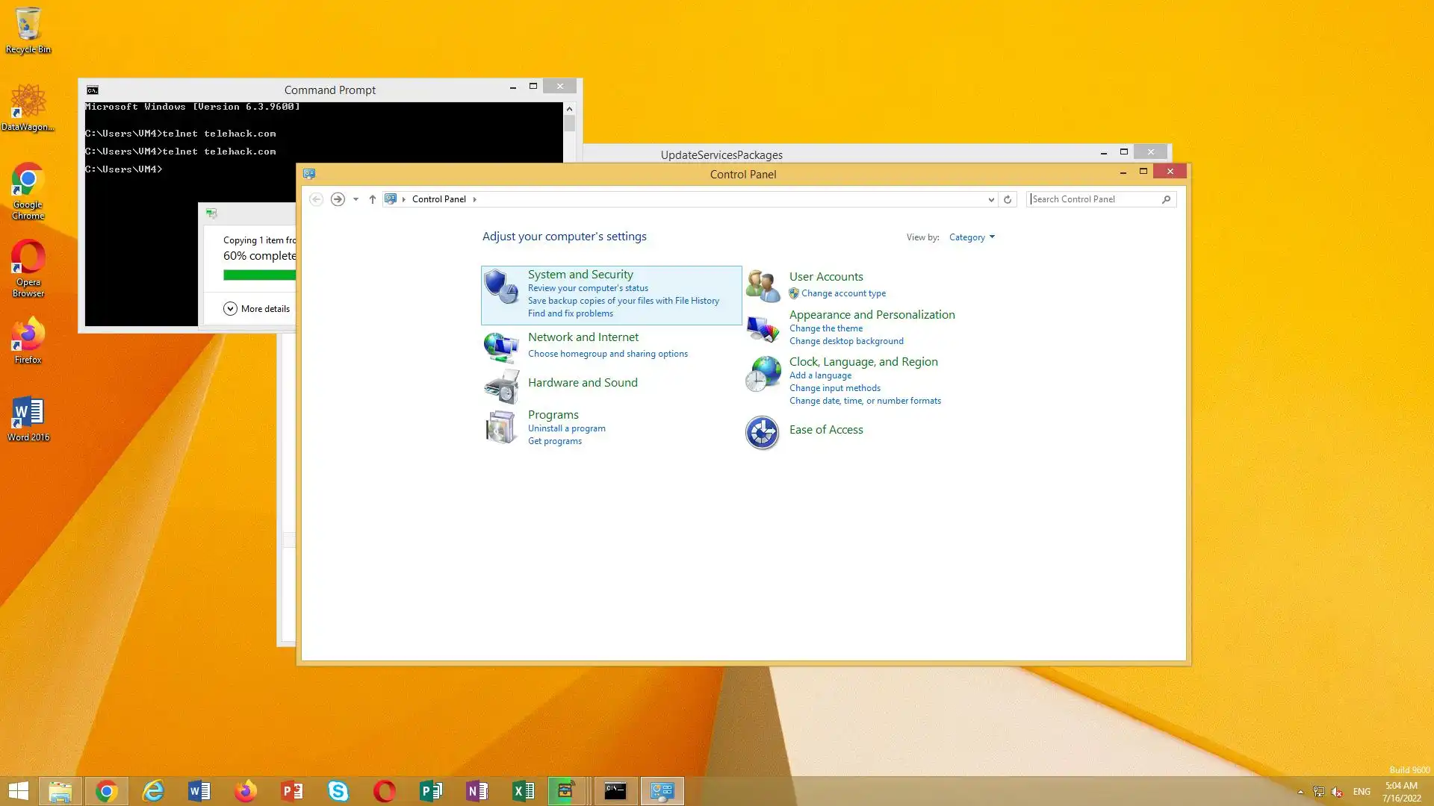Open the Appearance and Personalization icon
Viewport: 1434px width, 806px height.
(x=763, y=328)
